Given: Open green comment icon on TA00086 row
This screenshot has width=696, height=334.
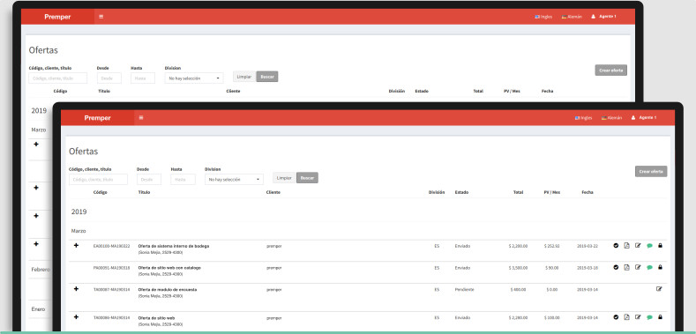Looking at the screenshot, I should (x=649, y=317).
